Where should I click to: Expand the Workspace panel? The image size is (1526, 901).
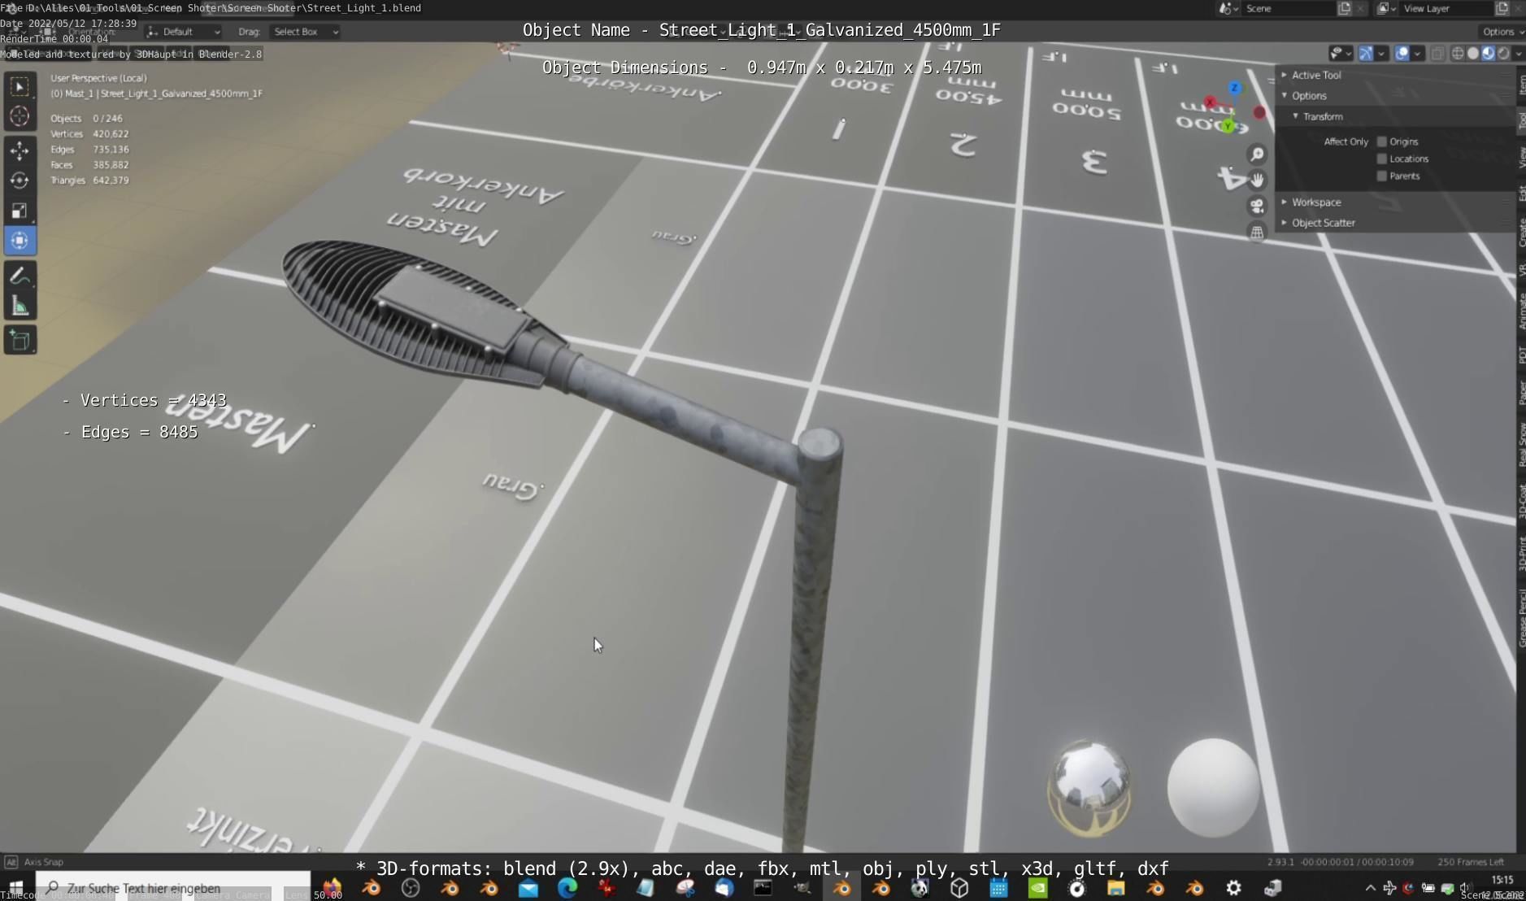pyautogui.click(x=1394, y=202)
